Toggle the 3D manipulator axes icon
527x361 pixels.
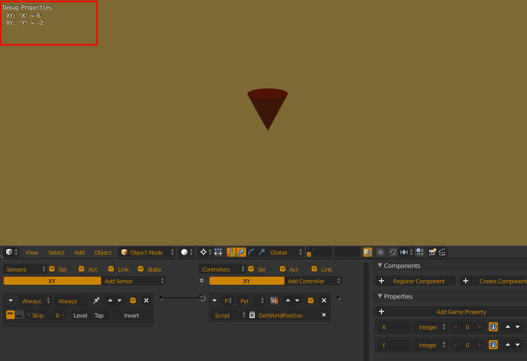[231, 252]
